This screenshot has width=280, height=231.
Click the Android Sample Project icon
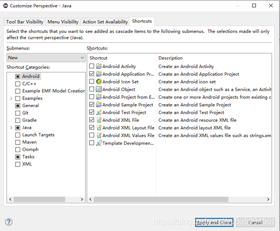[x=99, y=105]
